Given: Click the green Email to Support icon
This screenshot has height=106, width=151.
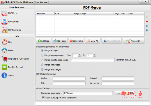Looking at the screenshot, I should [5, 67].
